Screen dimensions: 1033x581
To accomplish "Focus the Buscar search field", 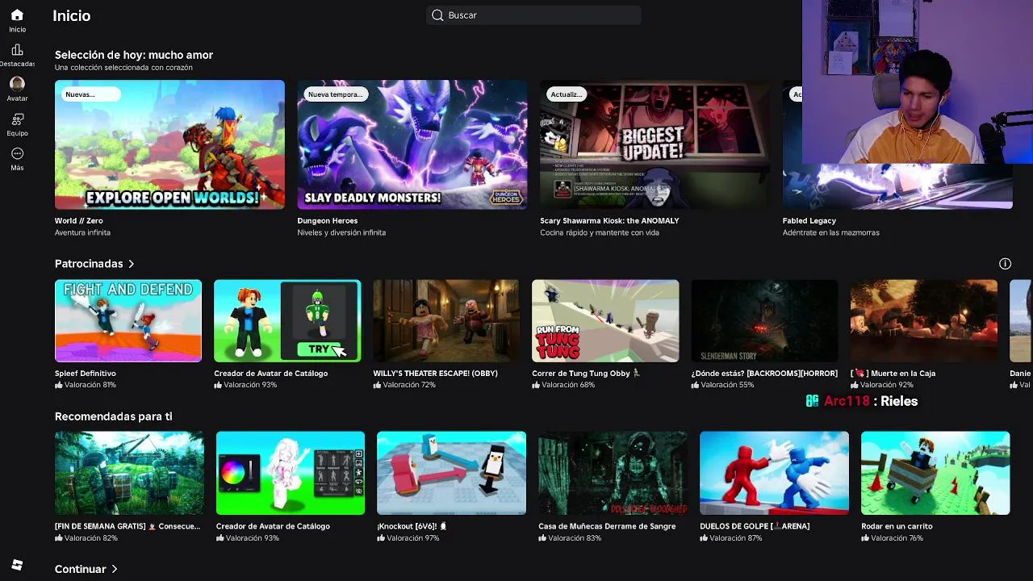I will click(533, 15).
